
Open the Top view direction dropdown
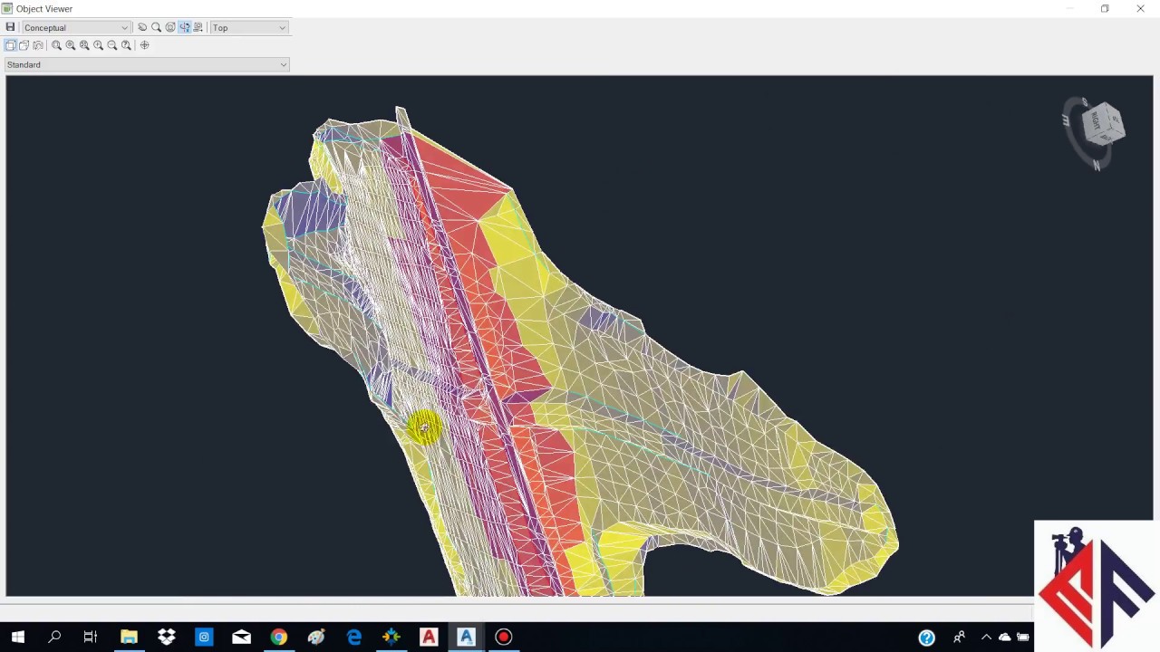(x=249, y=28)
